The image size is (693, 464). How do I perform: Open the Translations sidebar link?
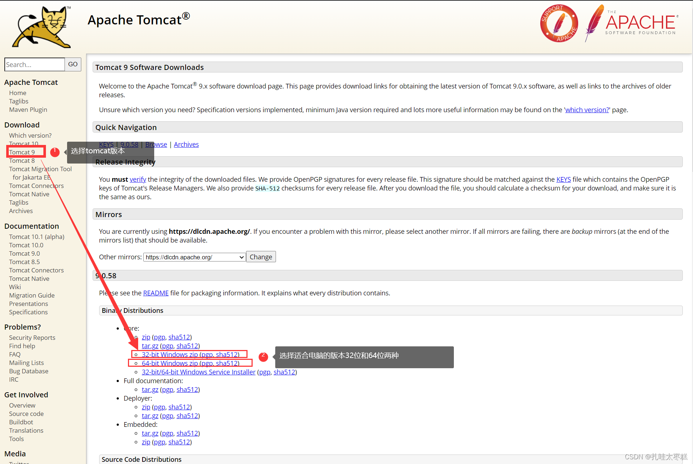click(x=26, y=430)
